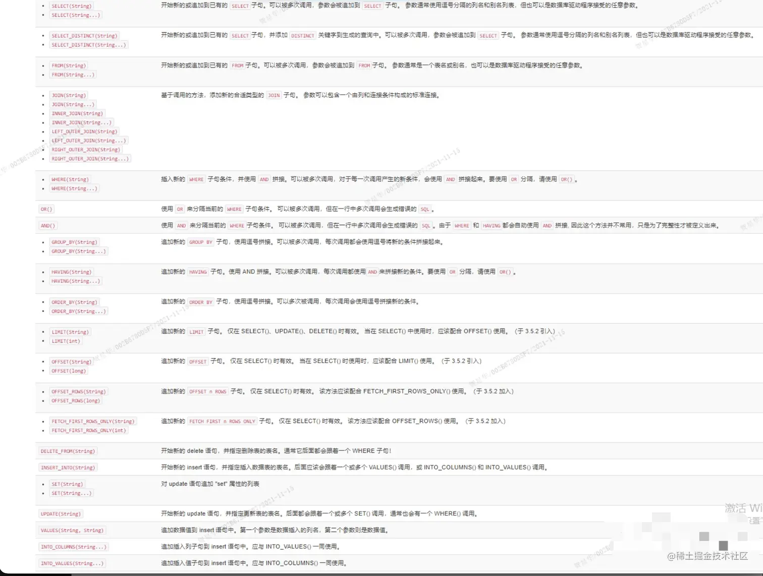Pick the "JOIN(String...)" varargs entry
The width and height of the screenshot is (763, 576).
[73, 104]
